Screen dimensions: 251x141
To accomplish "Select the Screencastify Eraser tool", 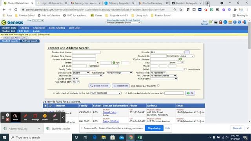I will [x=55, y=117].
